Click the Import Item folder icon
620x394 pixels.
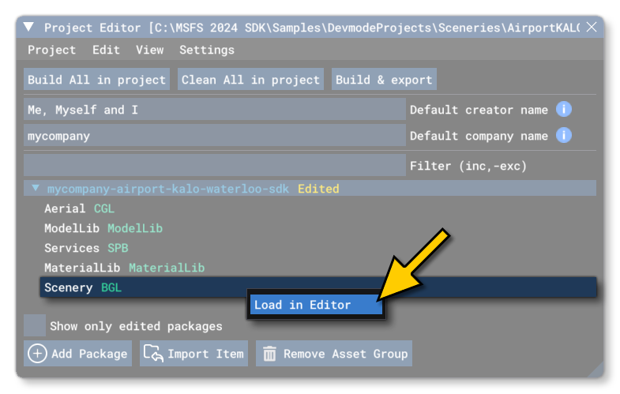point(152,353)
